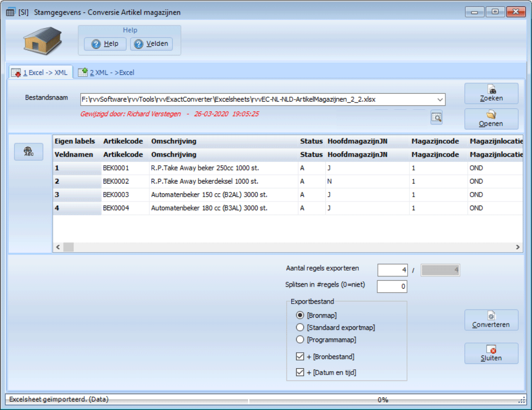Close the window using the Sluiten button
This screenshot has height=410, width=532.
tap(491, 354)
